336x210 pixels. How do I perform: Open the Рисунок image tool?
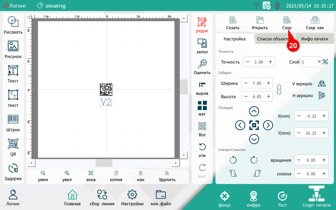point(13,49)
